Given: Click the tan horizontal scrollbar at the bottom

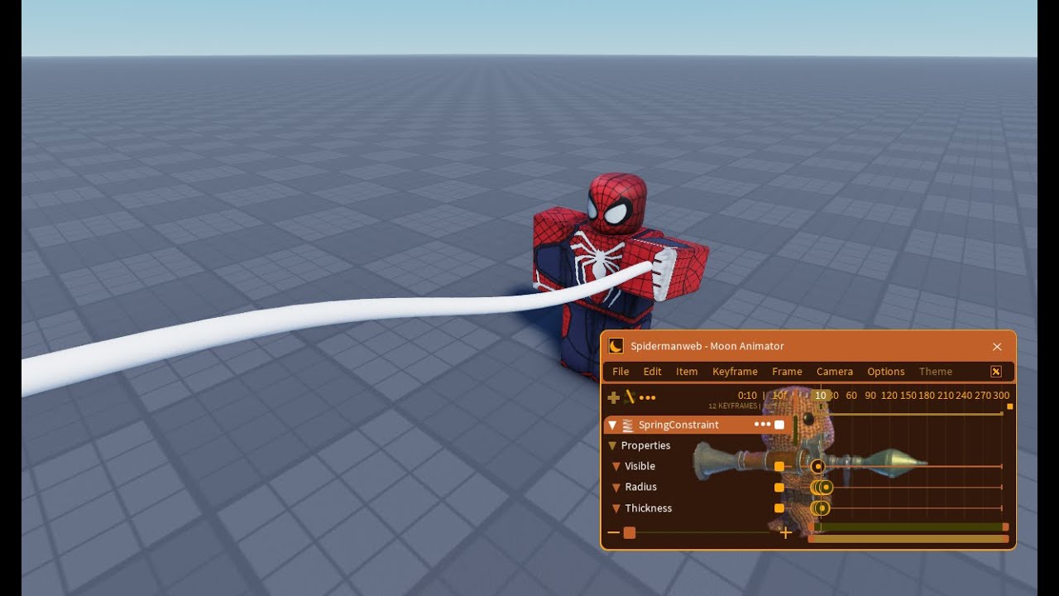Looking at the screenshot, I should tap(908, 539).
